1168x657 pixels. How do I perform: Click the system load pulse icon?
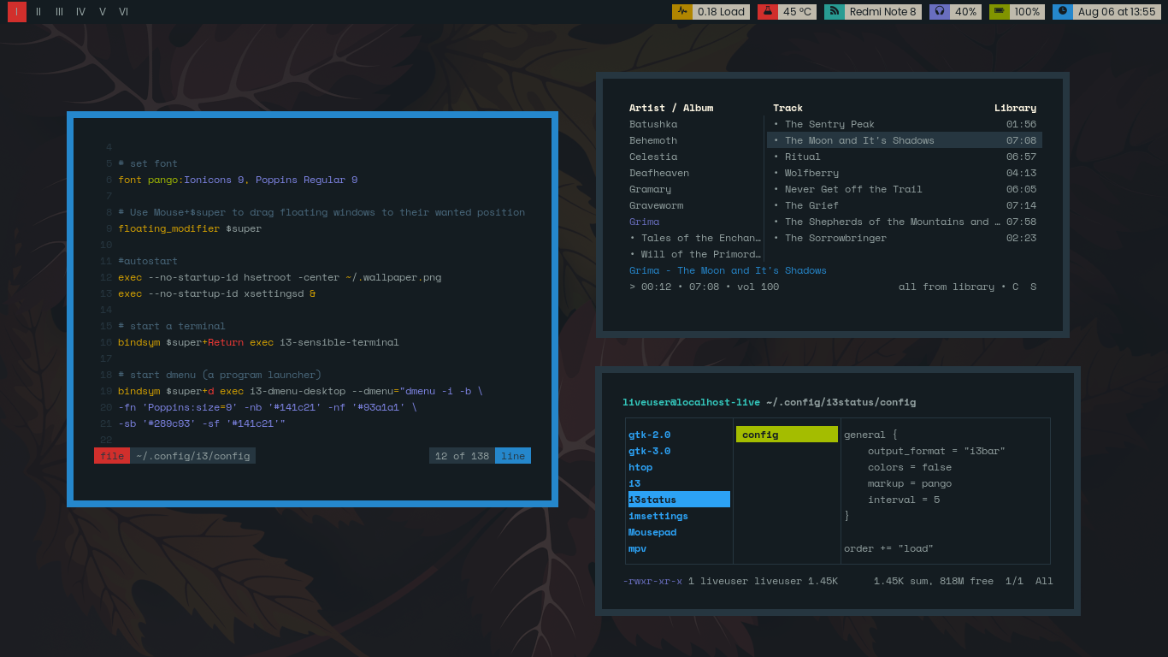pyautogui.click(x=681, y=12)
